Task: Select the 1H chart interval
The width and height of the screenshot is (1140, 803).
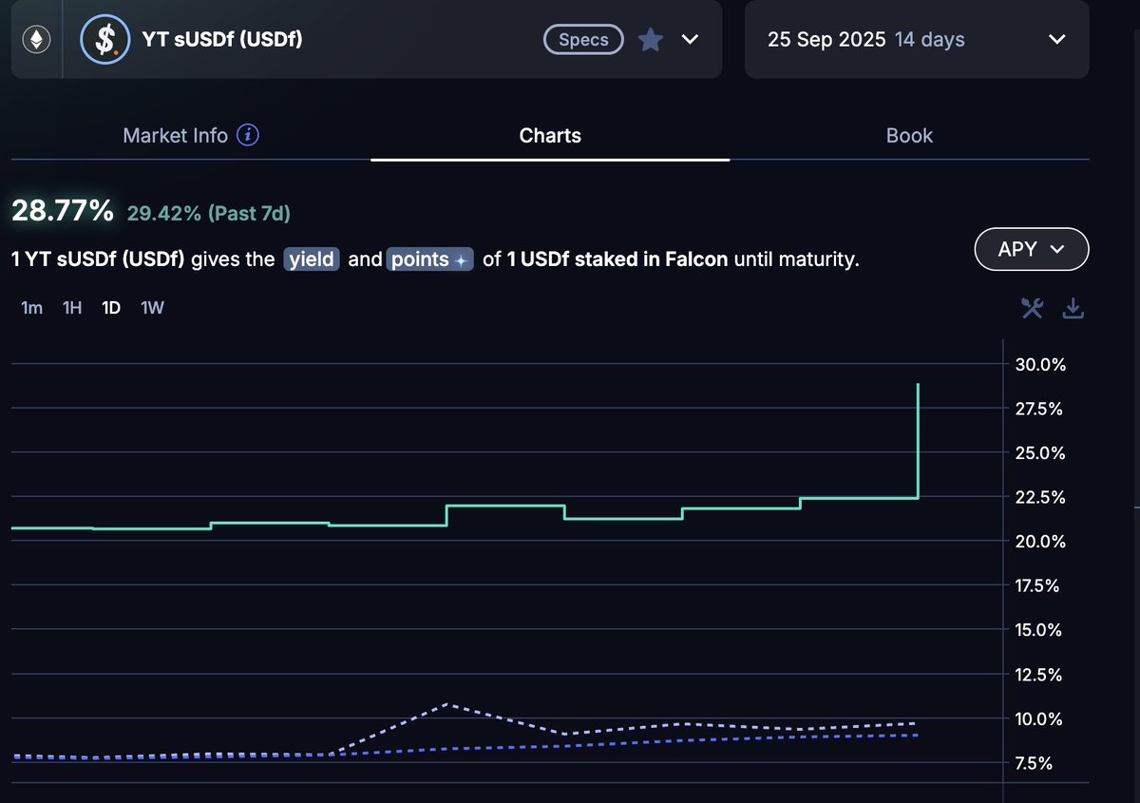Action: [72, 308]
